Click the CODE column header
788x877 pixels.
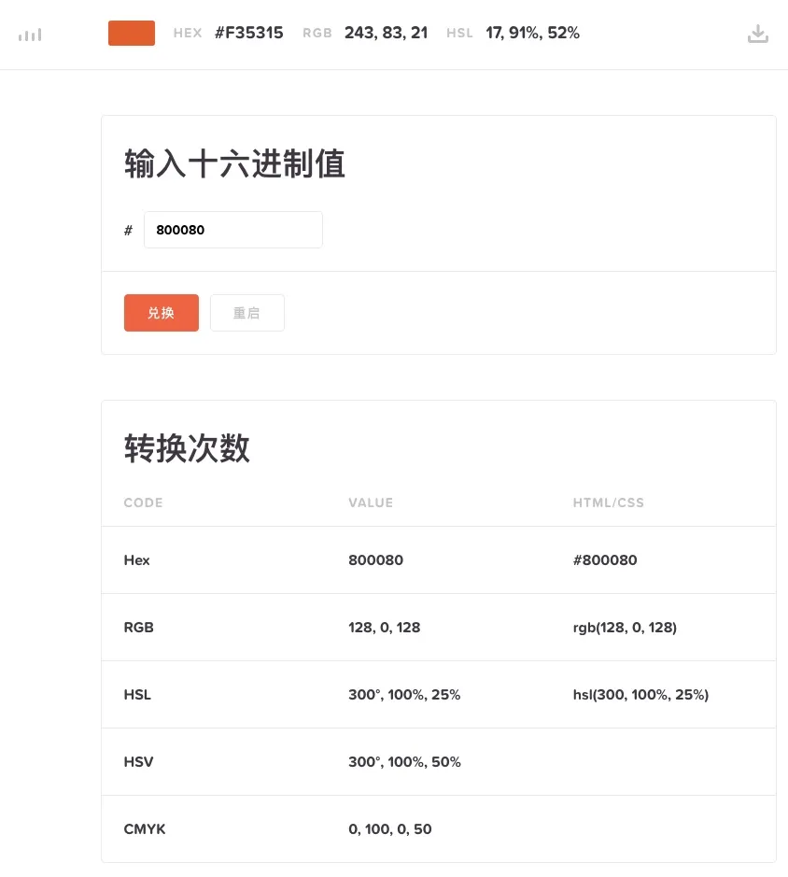pos(143,502)
